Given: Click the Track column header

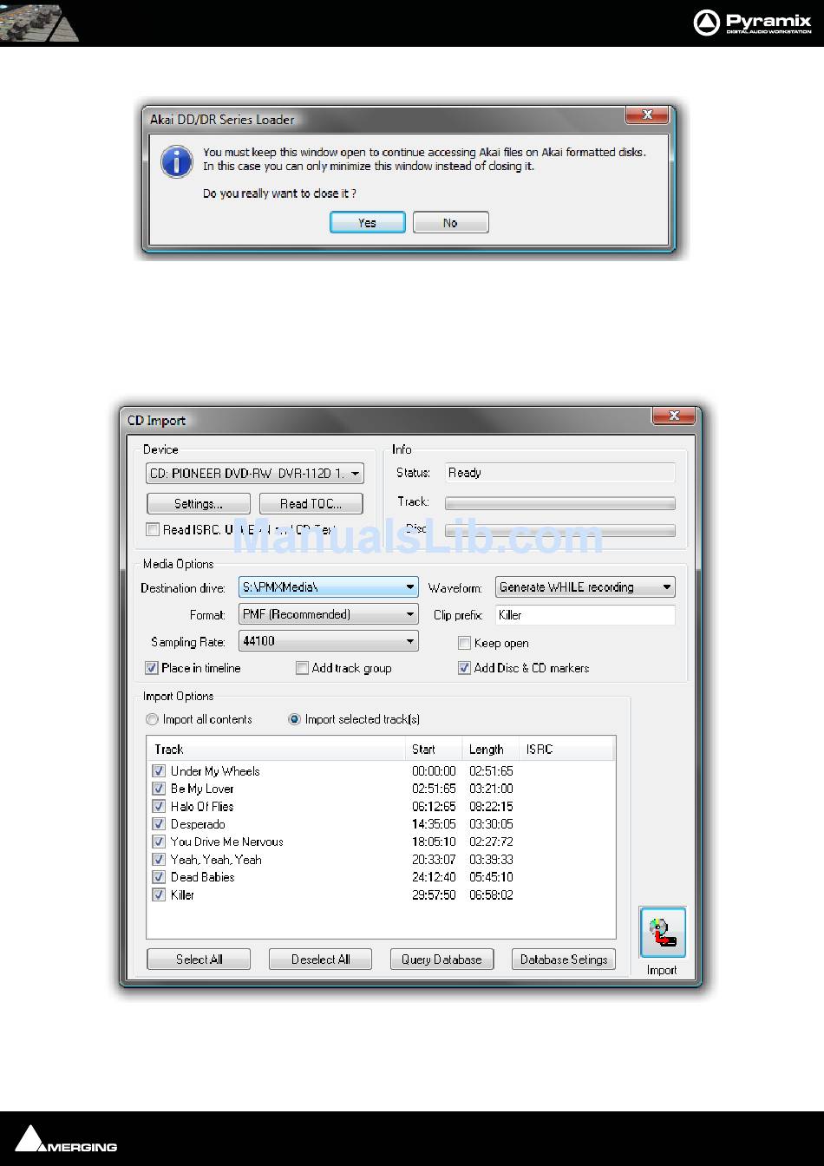Looking at the screenshot, I should (276, 750).
